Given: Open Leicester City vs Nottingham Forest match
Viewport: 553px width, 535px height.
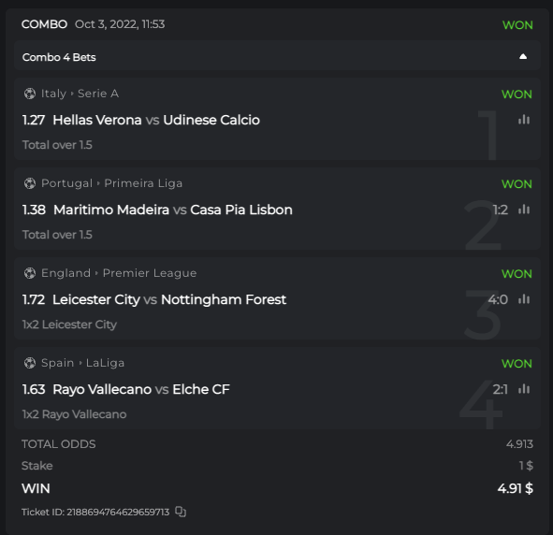Looking at the screenshot, I should [x=169, y=300].
